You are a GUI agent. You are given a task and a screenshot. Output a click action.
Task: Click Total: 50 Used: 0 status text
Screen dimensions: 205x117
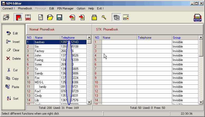(148, 108)
